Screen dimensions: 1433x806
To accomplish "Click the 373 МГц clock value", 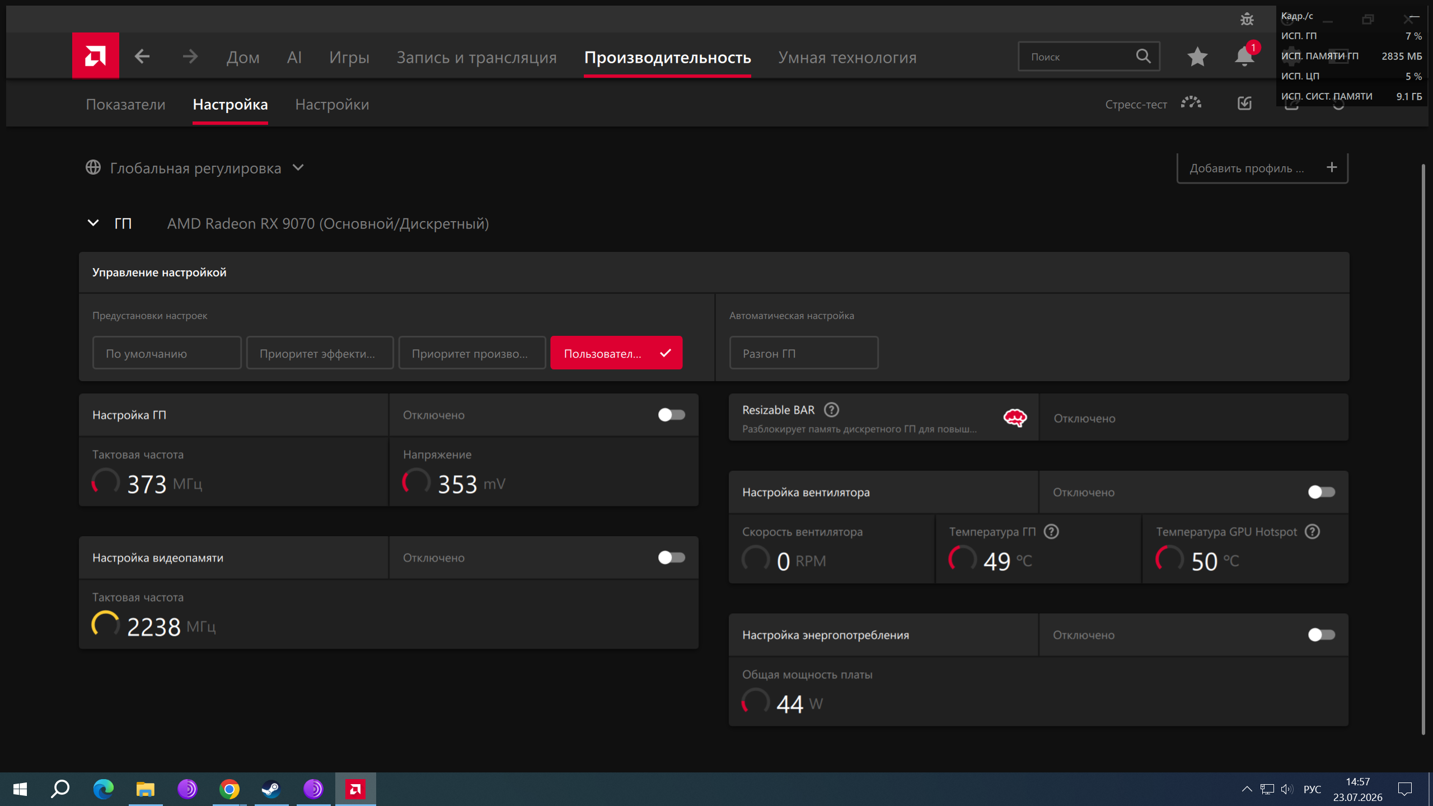I will point(165,484).
